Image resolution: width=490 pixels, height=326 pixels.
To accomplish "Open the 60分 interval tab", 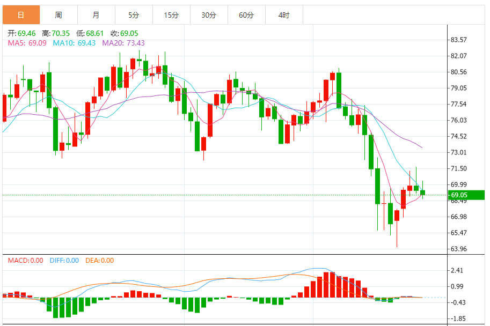I will click(x=246, y=15).
